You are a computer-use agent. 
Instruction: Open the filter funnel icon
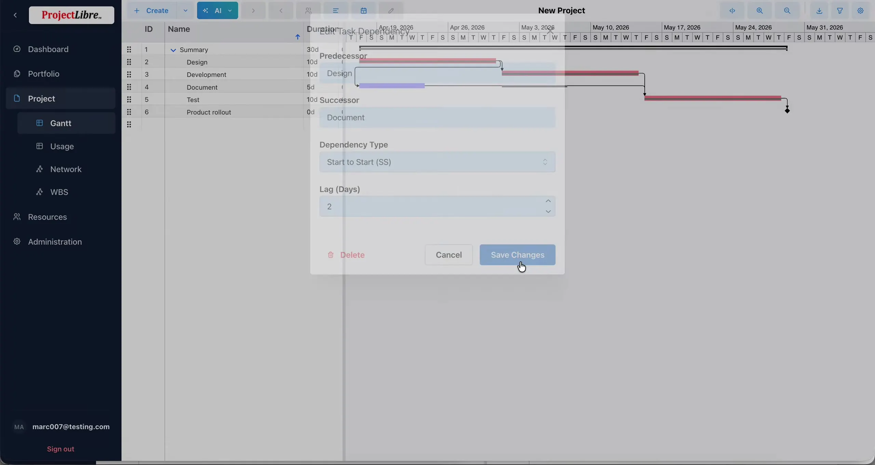840,11
